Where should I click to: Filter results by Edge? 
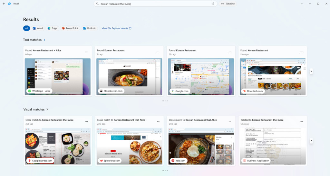52,28
